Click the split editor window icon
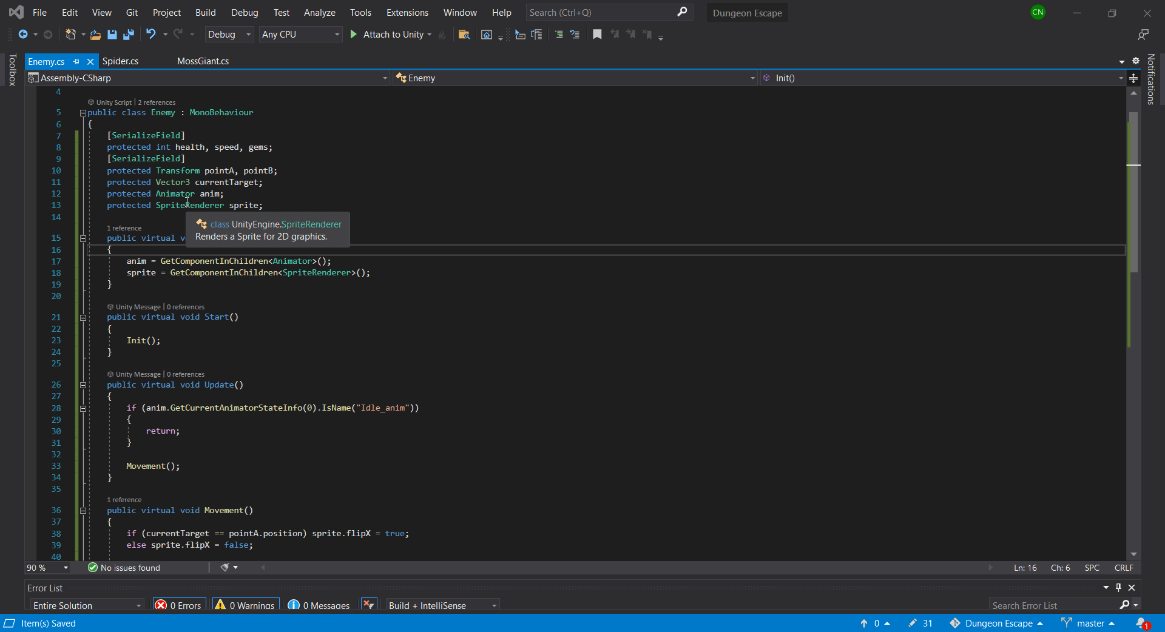 pyautogui.click(x=1133, y=78)
